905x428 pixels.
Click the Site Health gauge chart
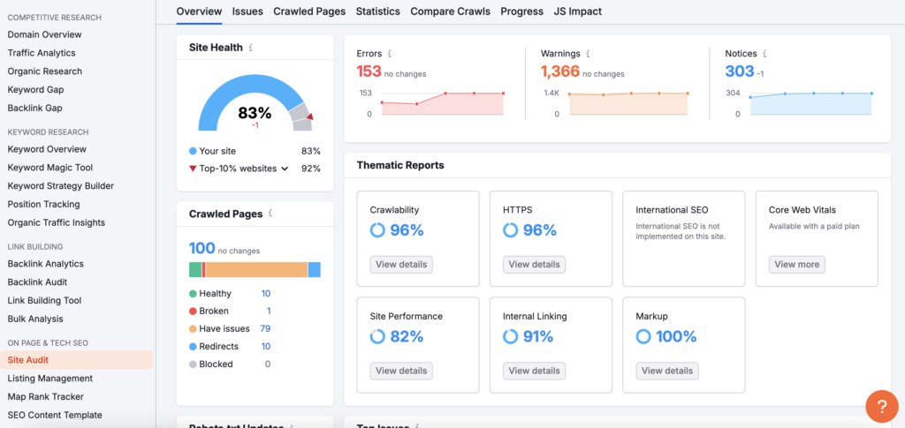(x=255, y=102)
